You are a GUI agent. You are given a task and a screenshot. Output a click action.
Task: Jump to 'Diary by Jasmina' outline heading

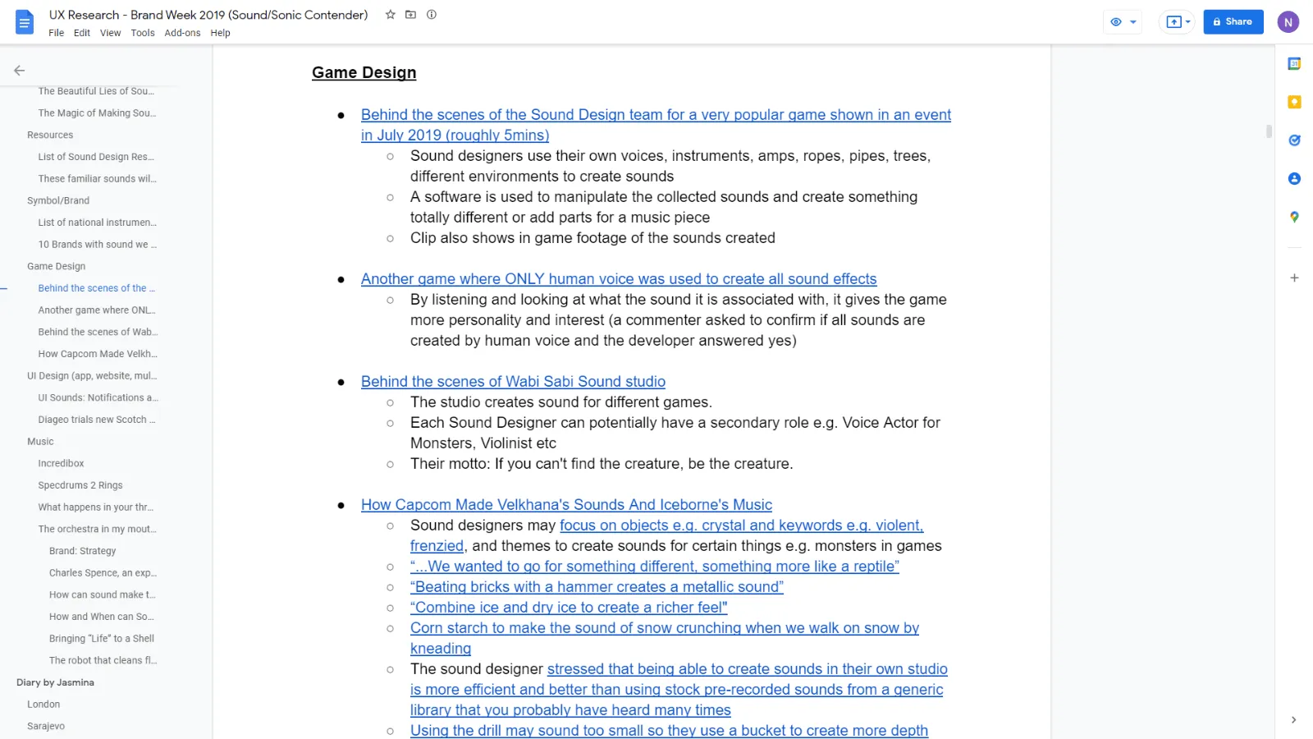(55, 682)
